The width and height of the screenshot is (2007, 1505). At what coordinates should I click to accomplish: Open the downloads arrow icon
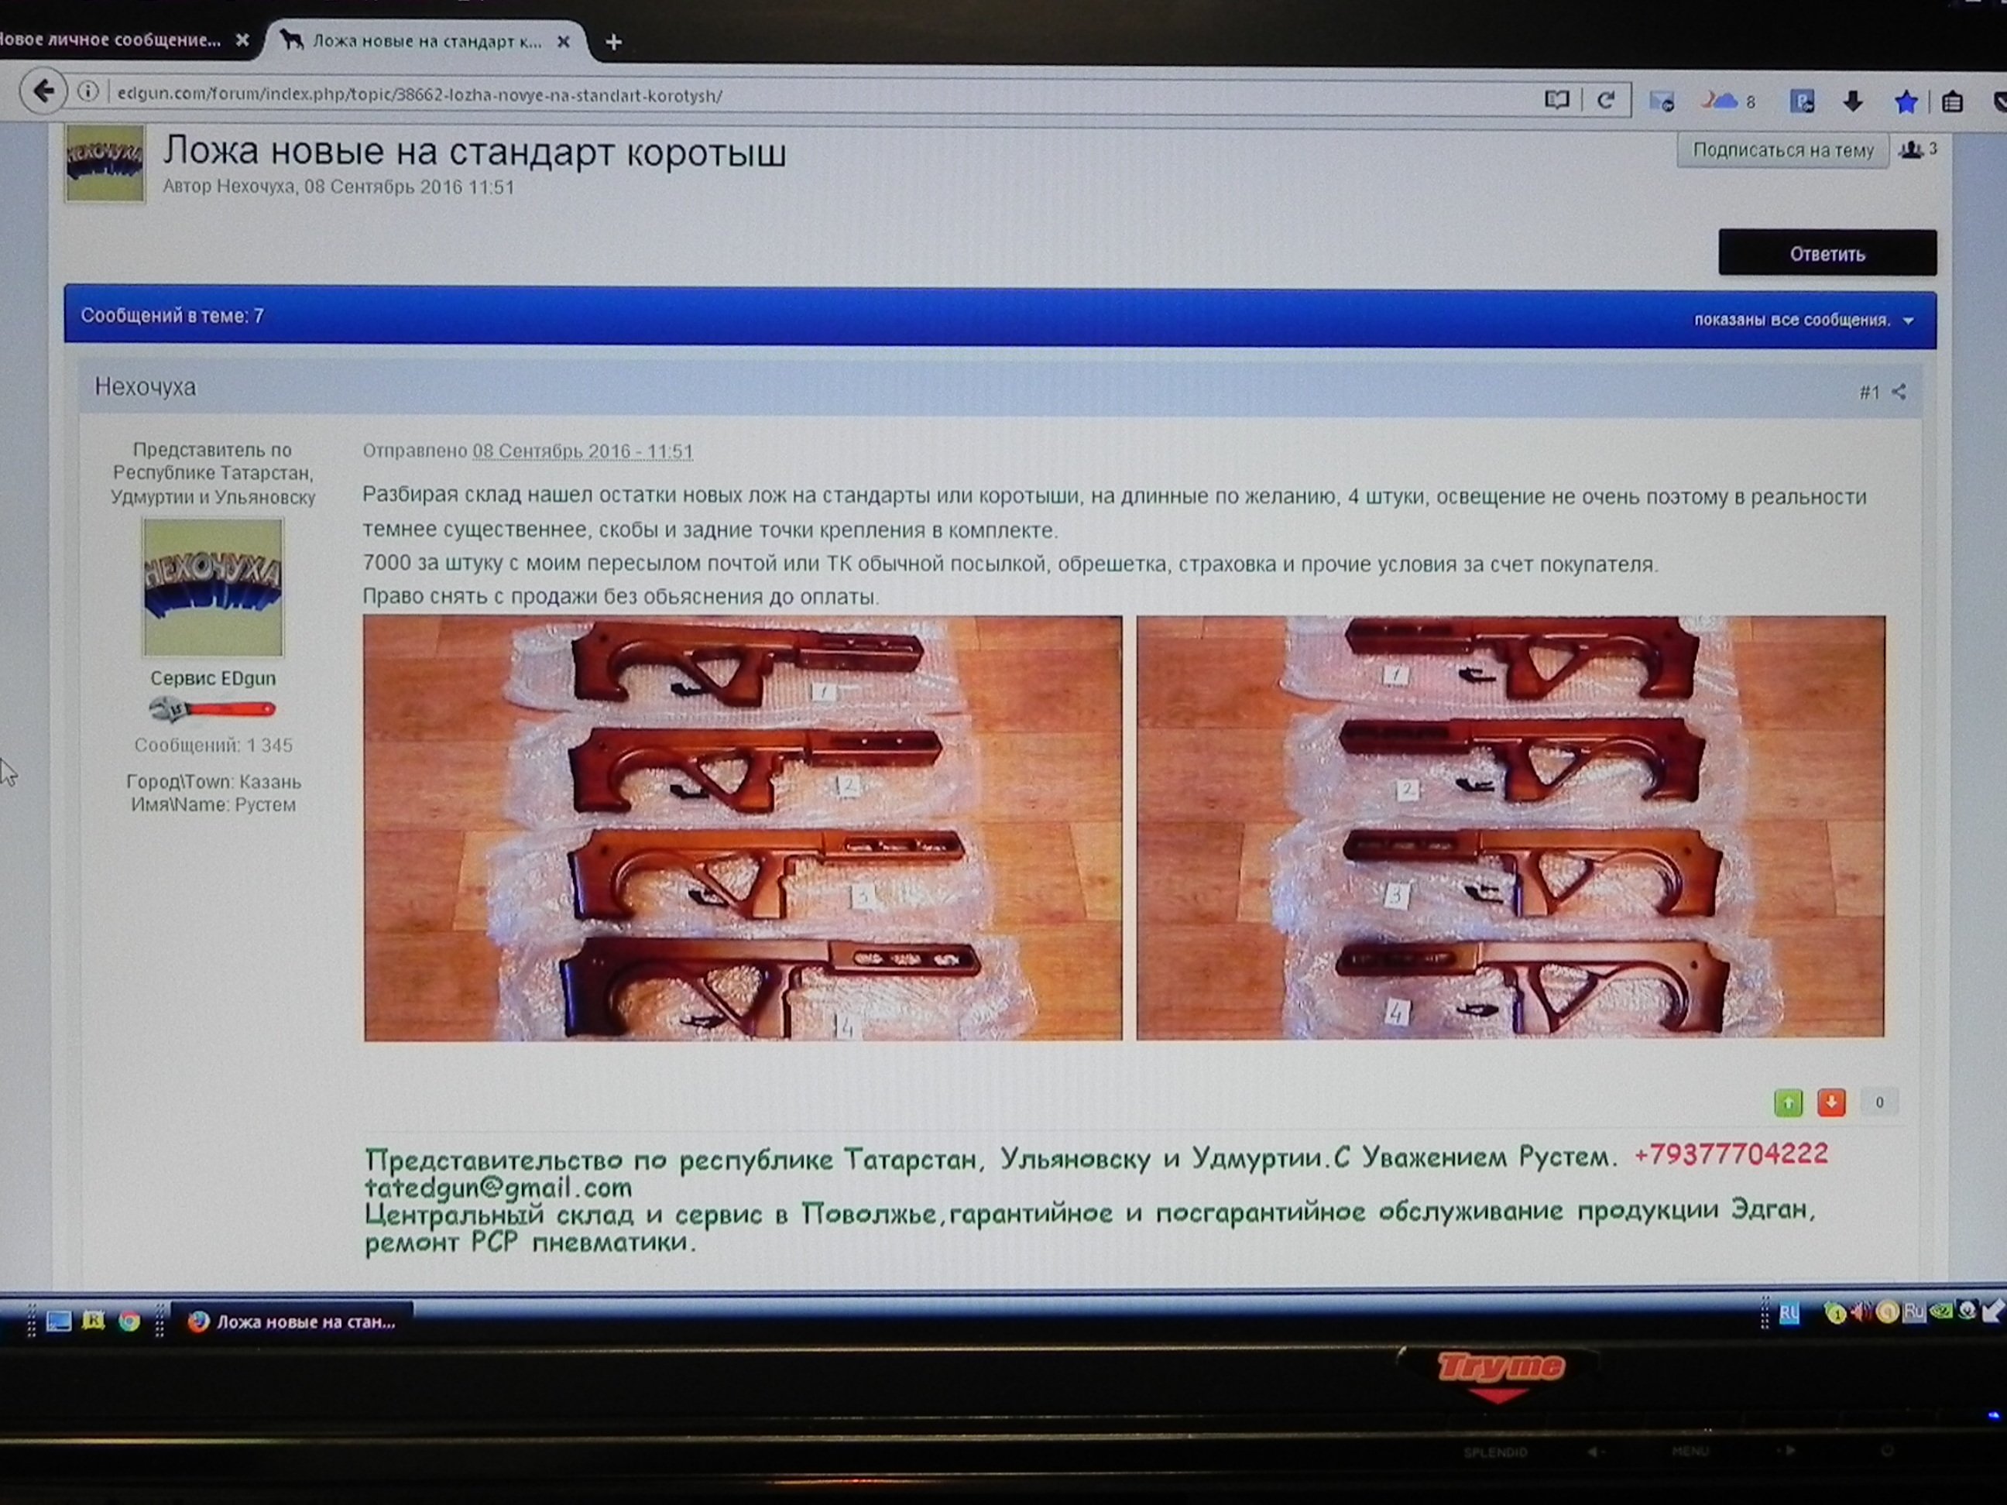coord(1853,101)
